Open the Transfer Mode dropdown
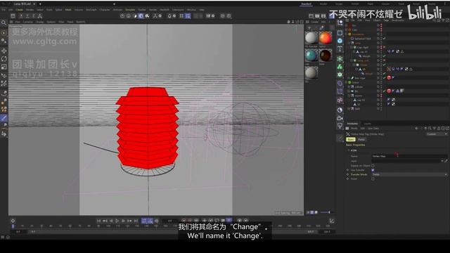 [409, 174]
